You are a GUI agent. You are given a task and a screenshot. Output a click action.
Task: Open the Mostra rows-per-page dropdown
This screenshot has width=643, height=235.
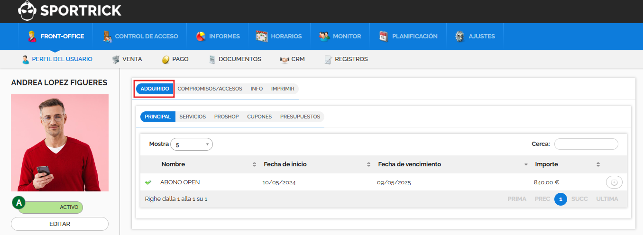(x=192, y=145)
